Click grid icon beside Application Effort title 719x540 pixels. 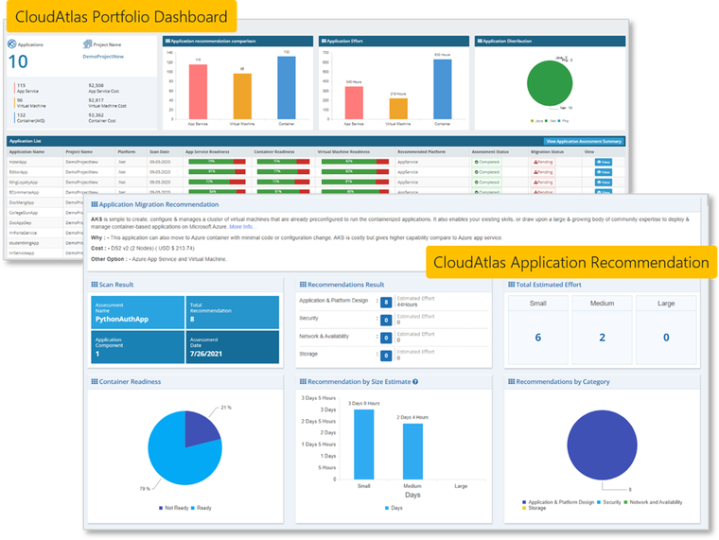(324, 41)
